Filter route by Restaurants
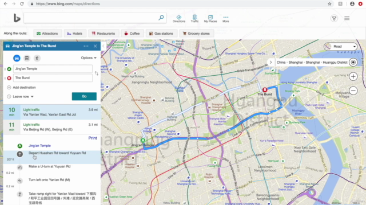This screenshot has width=366, height=205. click(104, 34)
